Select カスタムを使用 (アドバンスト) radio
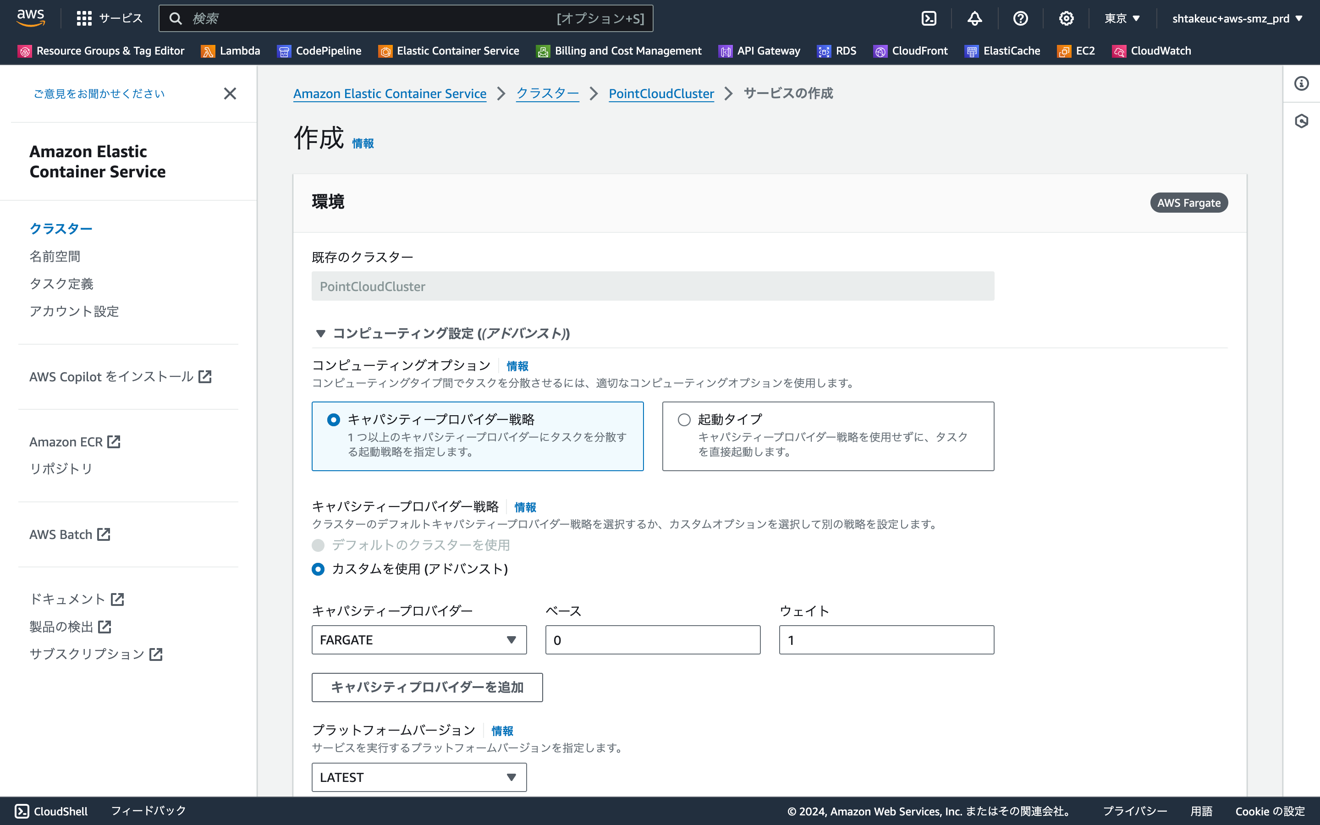1320x825 pixels. pos(318,569)
